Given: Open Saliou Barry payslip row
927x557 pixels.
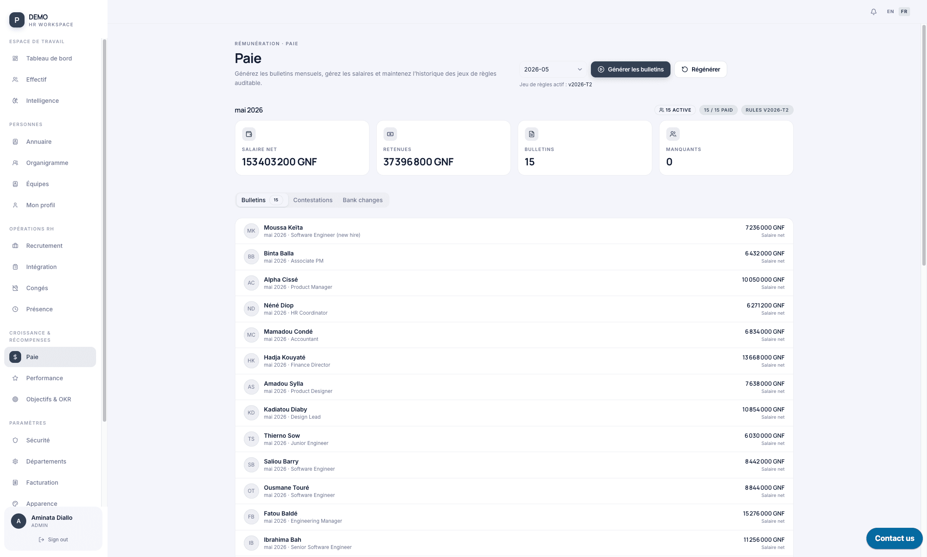Looking at the screenshot, I should pyautogui.click(x=514, y=465).
